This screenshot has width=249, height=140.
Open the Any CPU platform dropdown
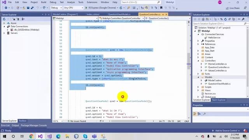tap(74, 8)
